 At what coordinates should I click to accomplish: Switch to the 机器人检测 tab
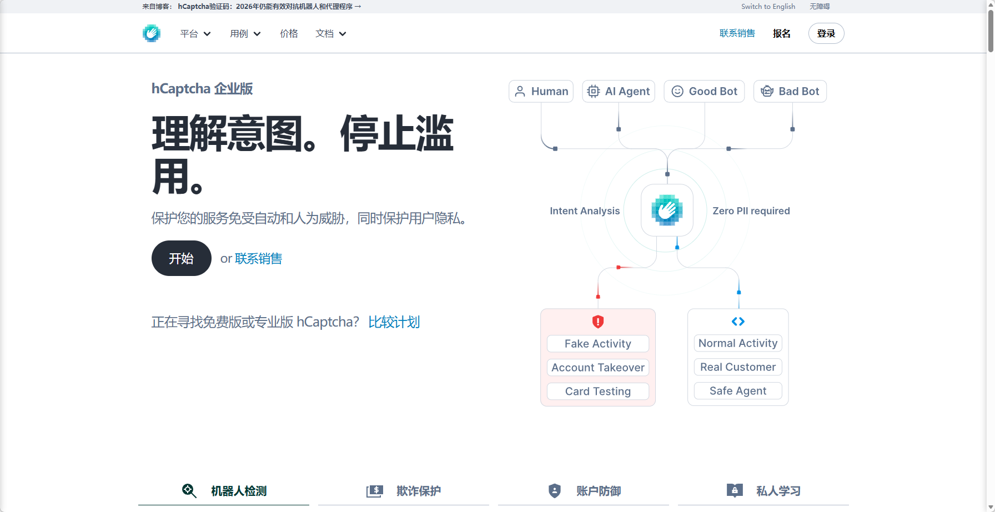(x=224, y=491)
